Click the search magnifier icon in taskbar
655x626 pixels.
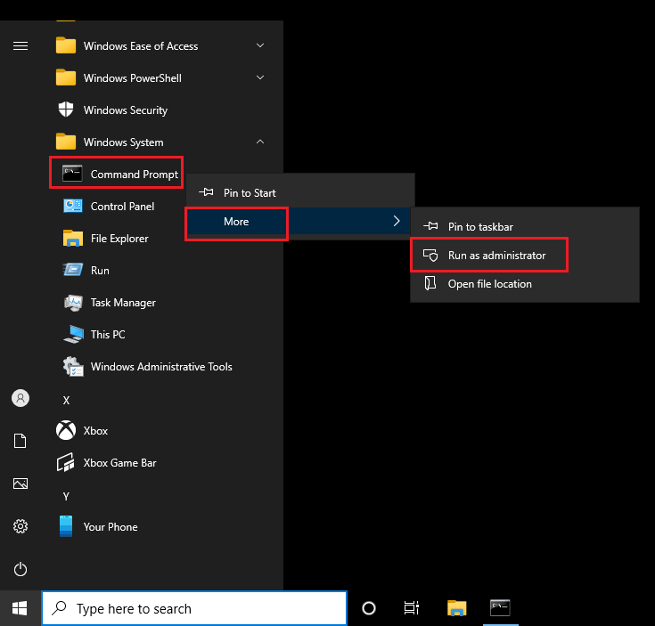(60, 608)
